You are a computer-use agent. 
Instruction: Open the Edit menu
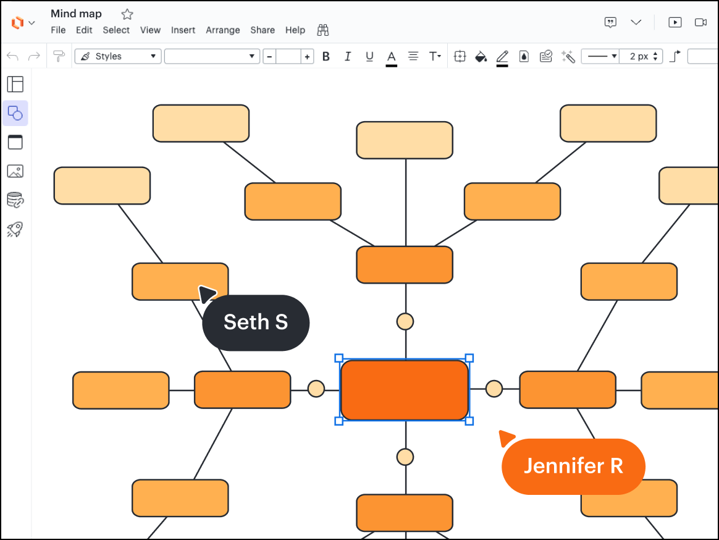point(84,30)
